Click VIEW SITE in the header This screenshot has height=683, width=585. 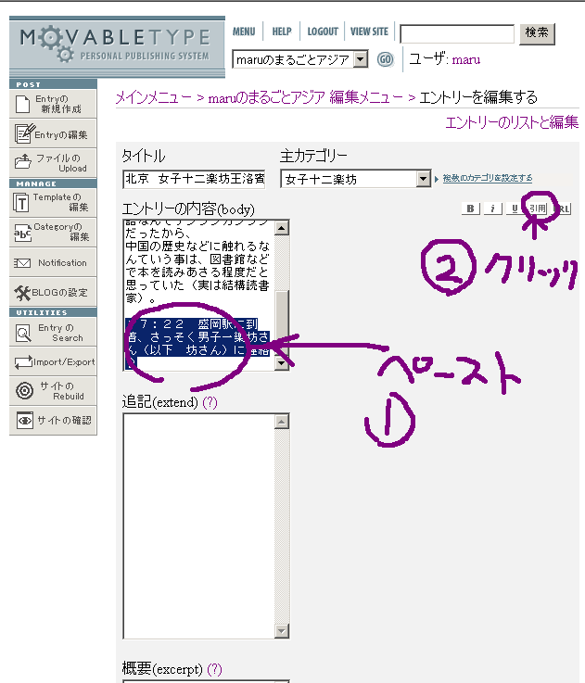pyautogui.click(x=369, y=32)
